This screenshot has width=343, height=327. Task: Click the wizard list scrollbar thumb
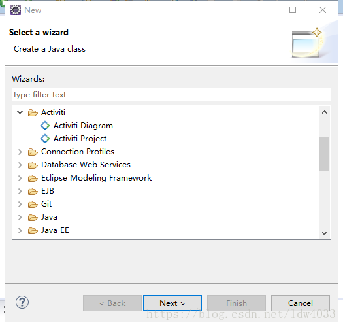(325, 154)
